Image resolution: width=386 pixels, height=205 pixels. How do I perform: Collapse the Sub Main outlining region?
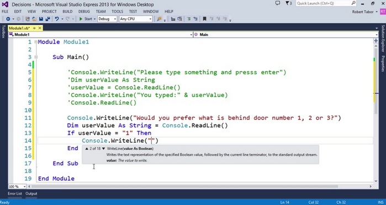36,57
